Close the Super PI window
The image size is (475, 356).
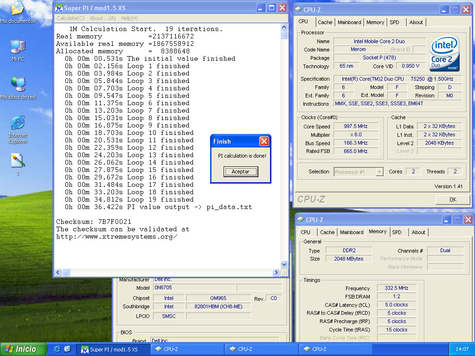click(282, 8)
